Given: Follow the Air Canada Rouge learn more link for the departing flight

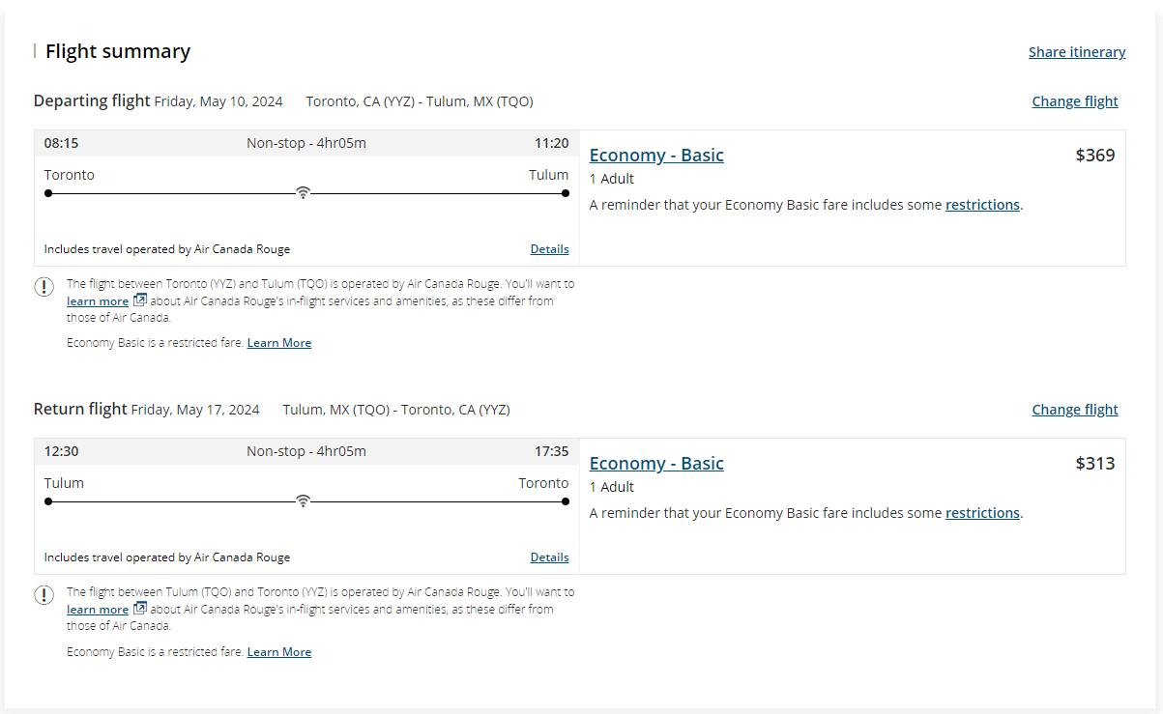Looking at the screenshot, I should 98,301.
